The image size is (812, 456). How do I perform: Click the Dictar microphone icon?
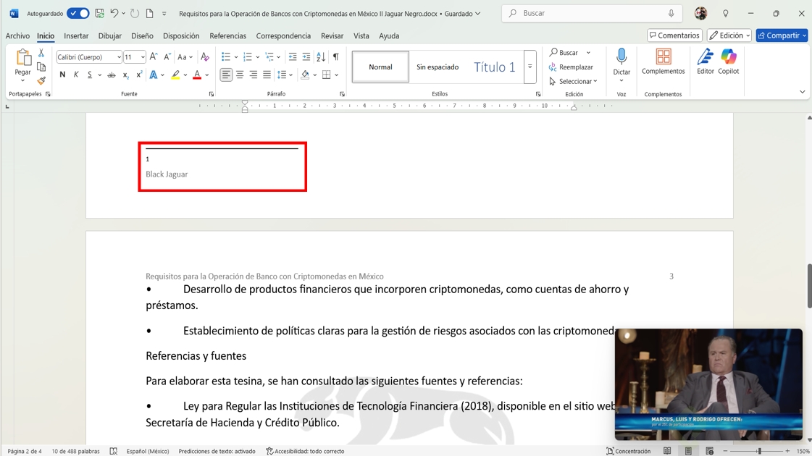pos(621,58)
